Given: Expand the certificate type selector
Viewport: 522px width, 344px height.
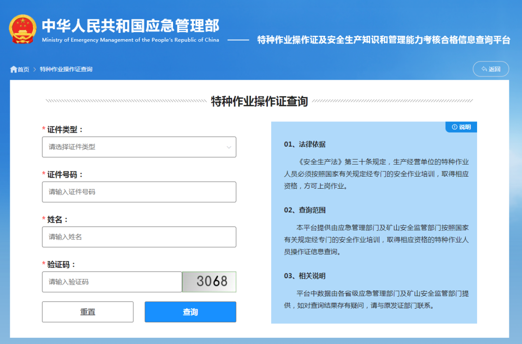Looking at the screenshot, I should [139, 147].
